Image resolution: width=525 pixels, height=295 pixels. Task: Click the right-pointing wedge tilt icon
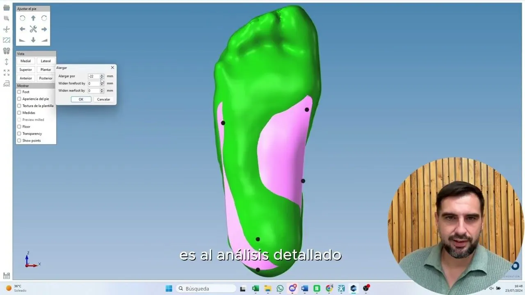[x=44, y=40]
